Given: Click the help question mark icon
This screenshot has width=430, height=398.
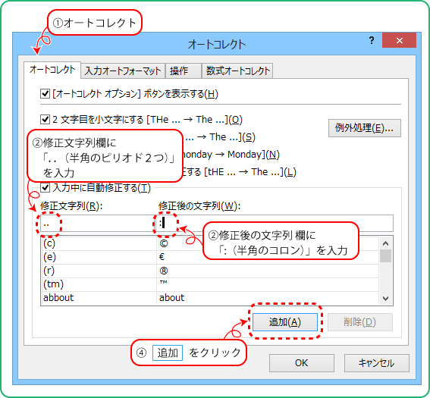Looking at the screenshot, I should pos(372,41).
